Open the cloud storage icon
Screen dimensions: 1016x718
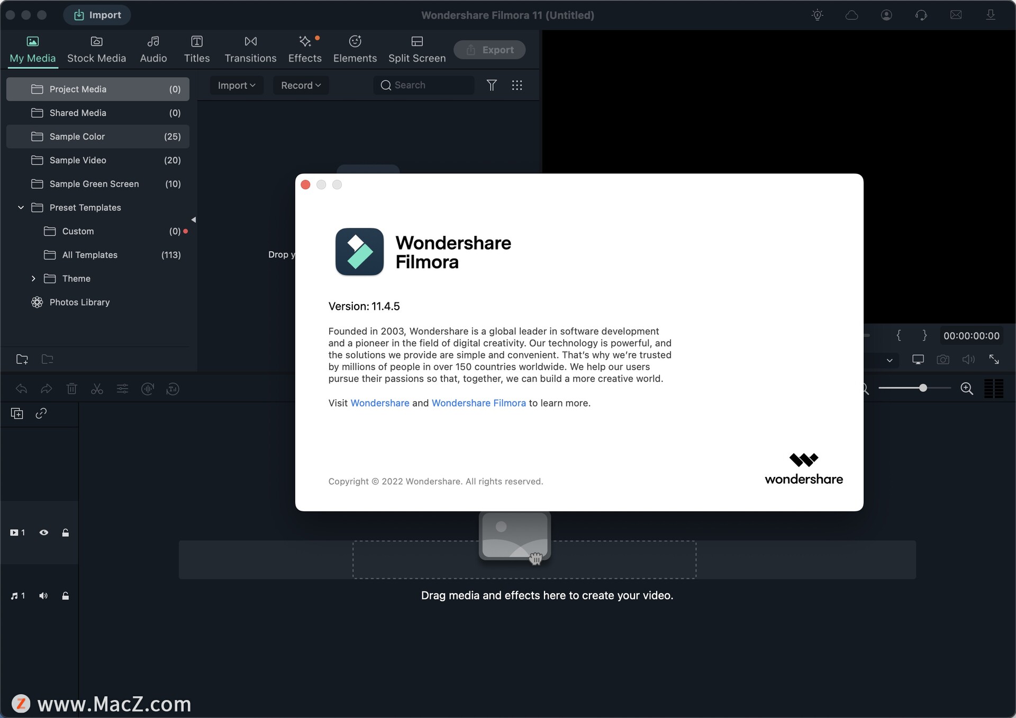coord(851,15)
